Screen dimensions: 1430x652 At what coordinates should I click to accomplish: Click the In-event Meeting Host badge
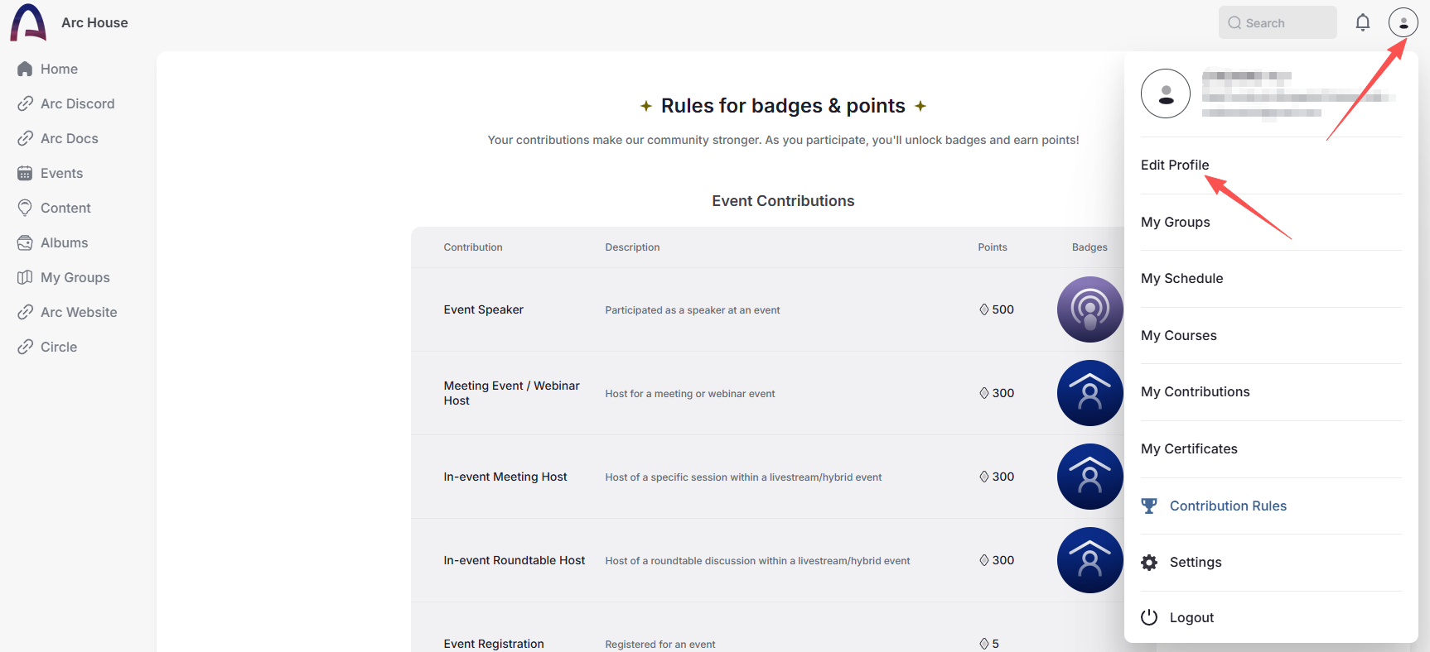point(1089,477)
